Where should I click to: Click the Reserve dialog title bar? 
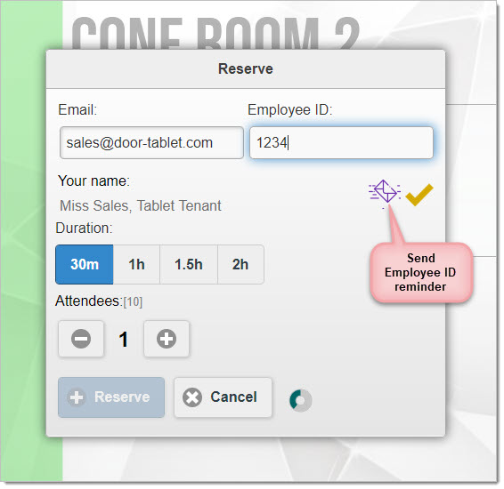click(246, 69)
